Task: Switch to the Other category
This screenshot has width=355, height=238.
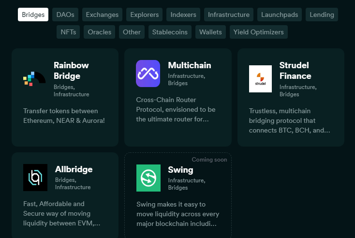Action: (x=132, y=32)
